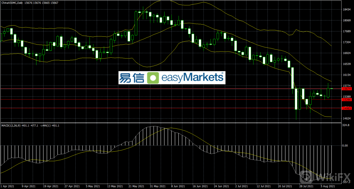This screenshot has height=189, width=354.
Task: Click the 324.8 MACD scale value
Action: coord(346,125)
